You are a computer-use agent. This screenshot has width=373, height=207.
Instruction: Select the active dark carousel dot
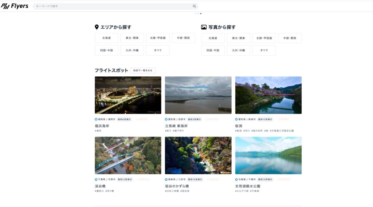coord(201,13)
